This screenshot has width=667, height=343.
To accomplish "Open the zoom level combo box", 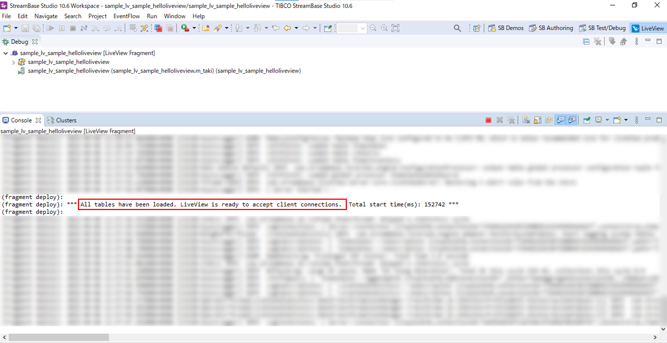I will [x=352, y=28].
